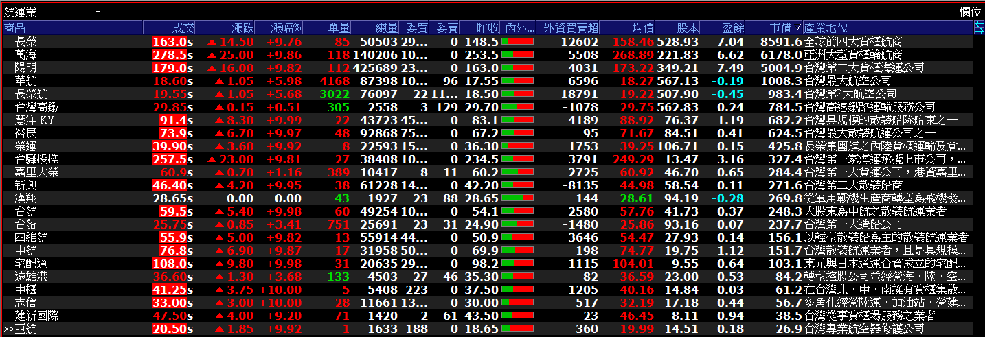985x337 pixels.
Task: Click the 內外盤 bar indicator for 萬海
Action: (x=518, y=55)
